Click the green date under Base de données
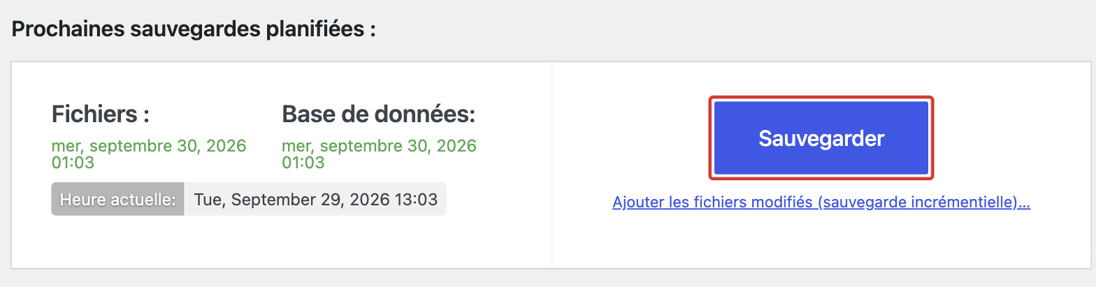Viewport: 1096px width, 287px height. click(379, 146)
